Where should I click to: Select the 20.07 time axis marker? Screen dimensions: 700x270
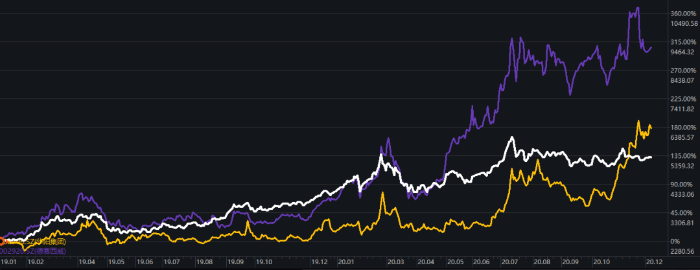pos(511,264)
